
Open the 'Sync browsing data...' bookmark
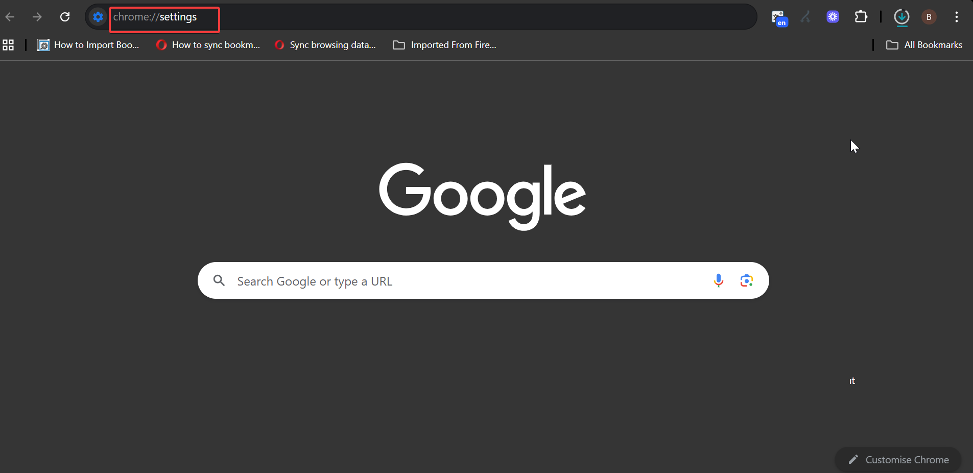[325, 45]
